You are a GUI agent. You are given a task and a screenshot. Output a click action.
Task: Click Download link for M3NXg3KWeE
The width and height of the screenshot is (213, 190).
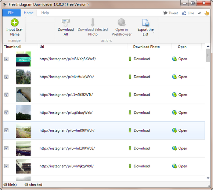point(142,59)
